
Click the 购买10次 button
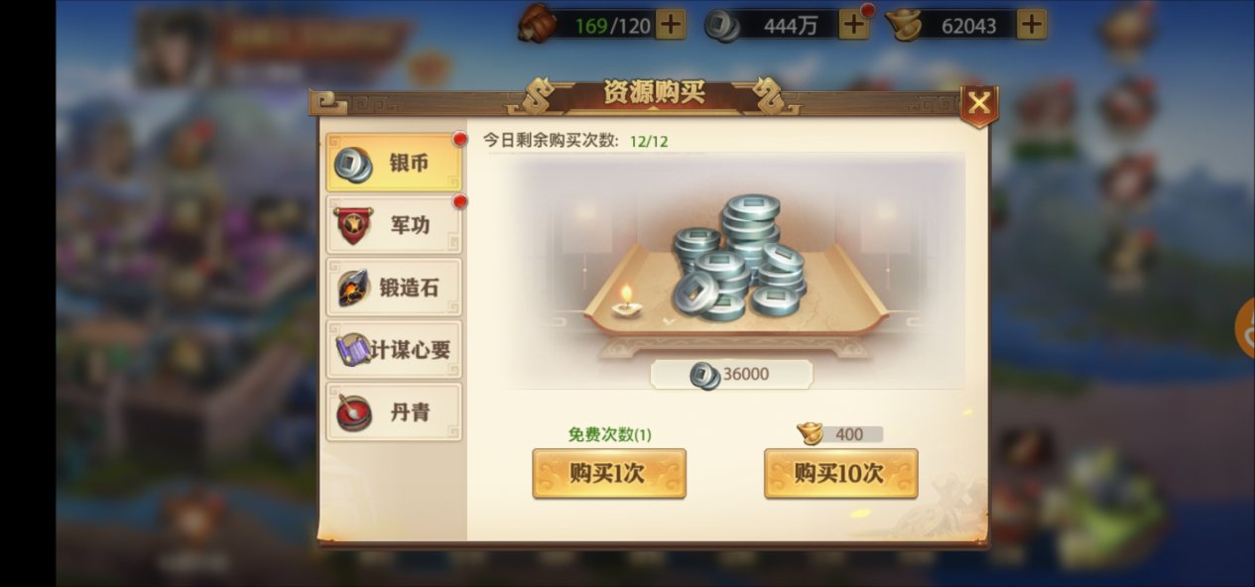click(x=840, y=474)
